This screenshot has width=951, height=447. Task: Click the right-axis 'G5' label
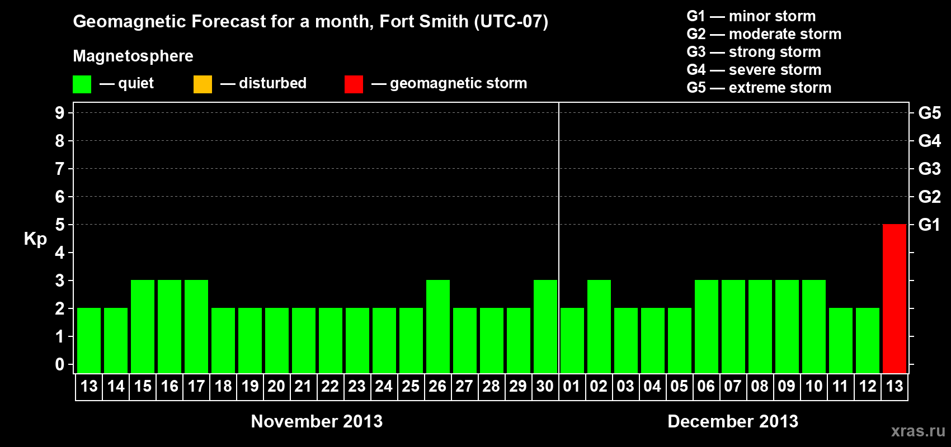point(930,113)
